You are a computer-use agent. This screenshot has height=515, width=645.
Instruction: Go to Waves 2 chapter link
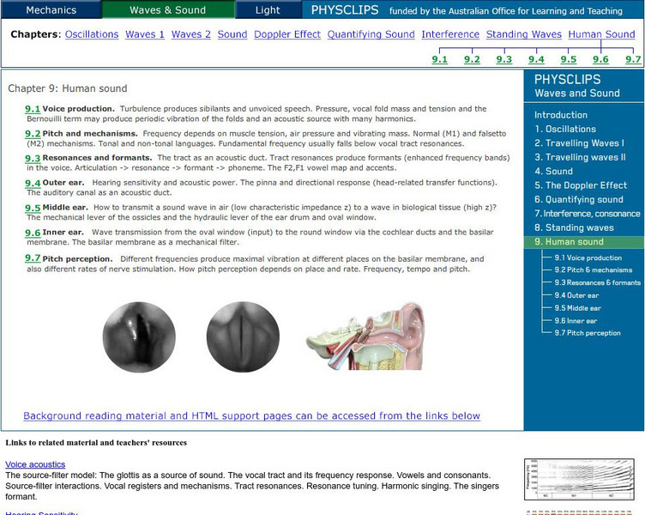[191, 34]
